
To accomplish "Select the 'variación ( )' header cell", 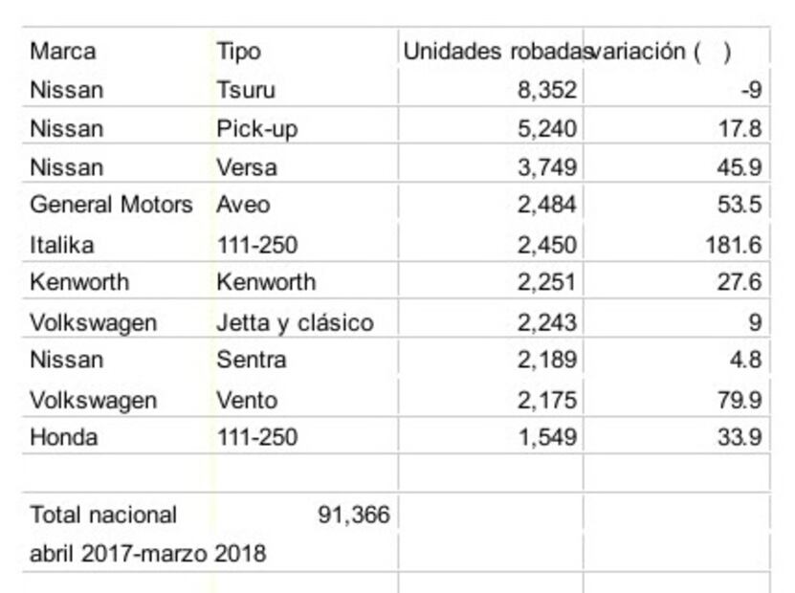I will [x=660, y=52].
